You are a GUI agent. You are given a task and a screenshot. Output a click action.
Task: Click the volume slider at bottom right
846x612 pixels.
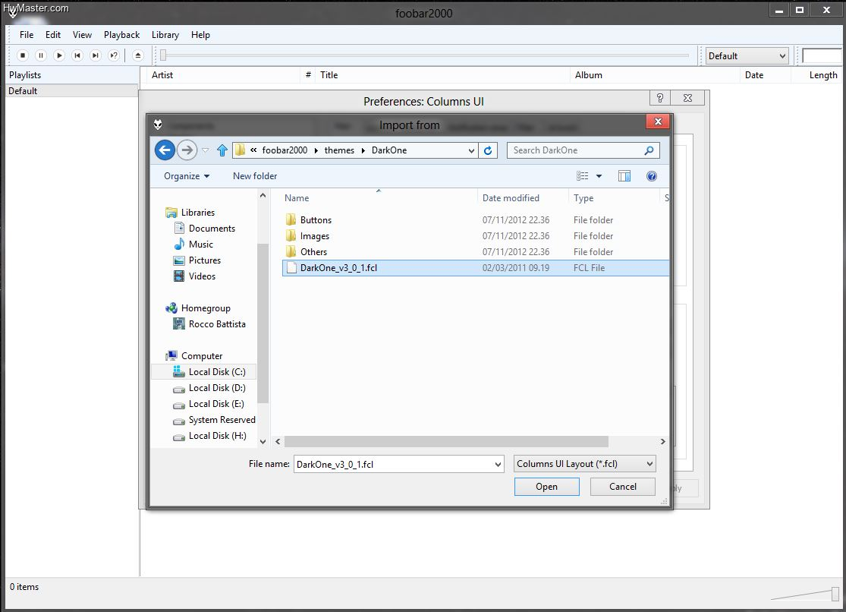[x=835, y=594]
